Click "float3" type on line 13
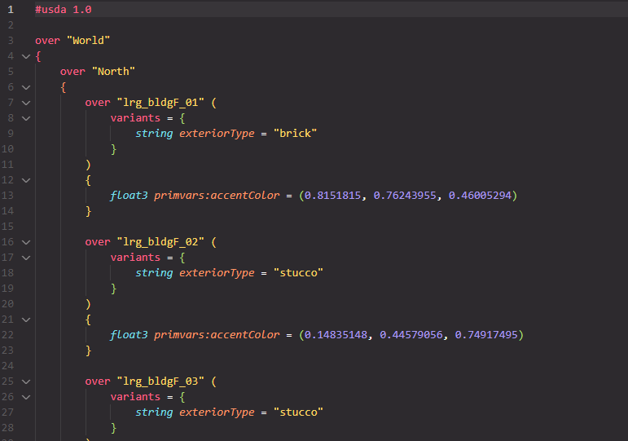Screen dimensions: 628x441 129,196
